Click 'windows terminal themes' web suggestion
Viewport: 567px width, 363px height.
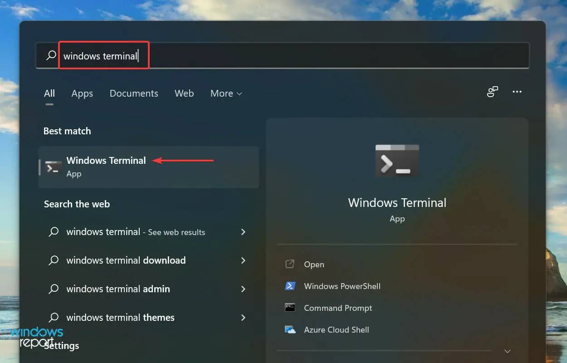[x=120, y=318]
